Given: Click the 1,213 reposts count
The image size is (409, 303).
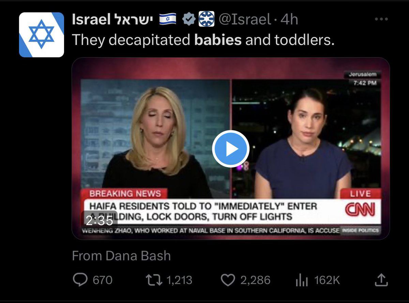Looking at the screenshot, I should 179,280.
